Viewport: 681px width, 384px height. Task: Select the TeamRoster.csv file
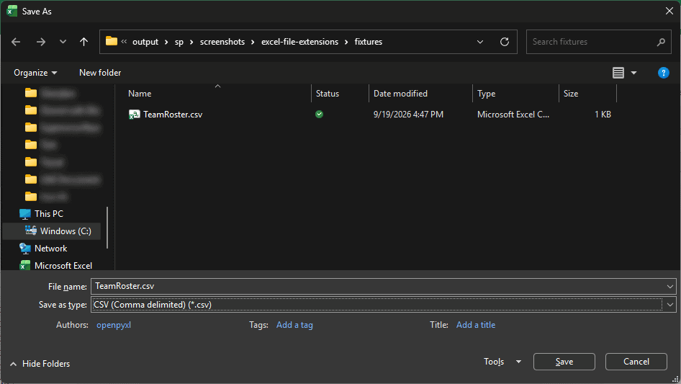pos(173,115)
